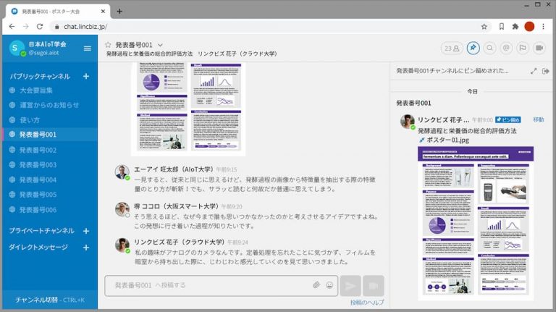Close the pinned posts sidebar with arrow icon
Viewport: 556px width, 312px height.
(546, 71)
